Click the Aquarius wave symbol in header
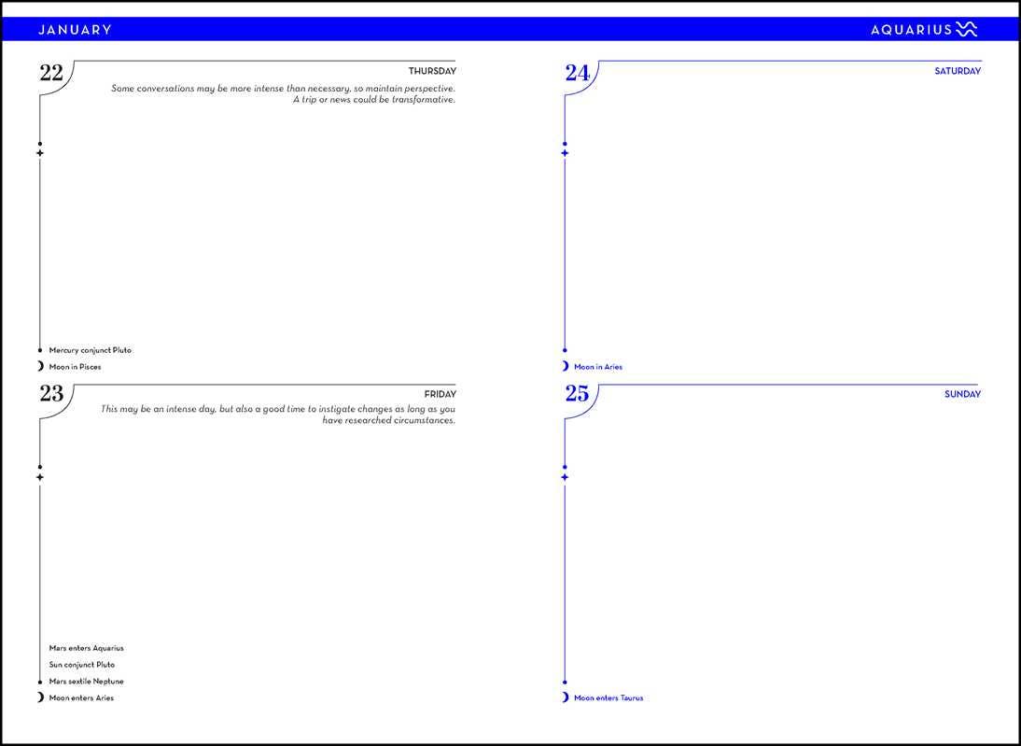The height and width of the screenshot is (746, 1021). 966,29
